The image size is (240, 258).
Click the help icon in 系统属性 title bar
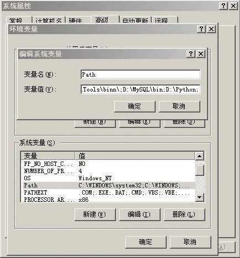click(223, 6)
